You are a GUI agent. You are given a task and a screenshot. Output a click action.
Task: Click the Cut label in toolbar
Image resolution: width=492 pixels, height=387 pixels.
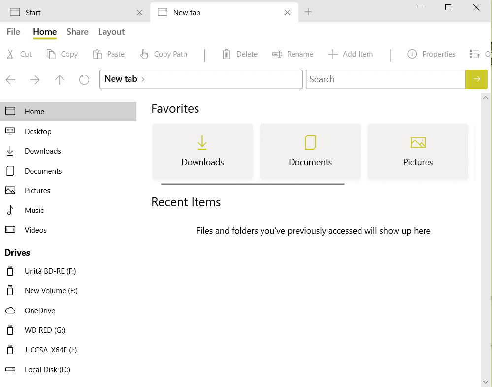26,54
